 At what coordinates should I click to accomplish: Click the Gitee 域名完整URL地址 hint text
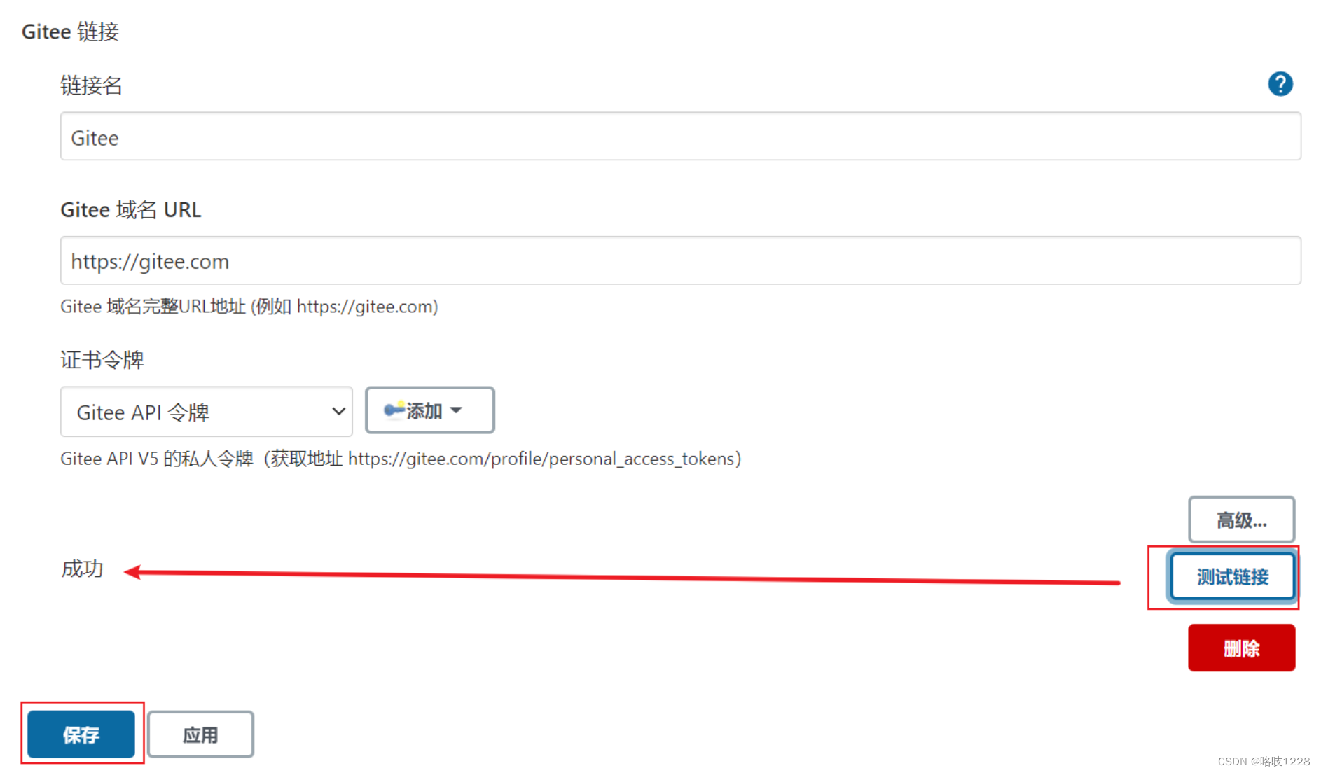point(249,307)
